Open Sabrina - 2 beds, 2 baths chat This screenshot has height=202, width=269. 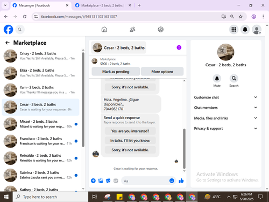point(40,175)
